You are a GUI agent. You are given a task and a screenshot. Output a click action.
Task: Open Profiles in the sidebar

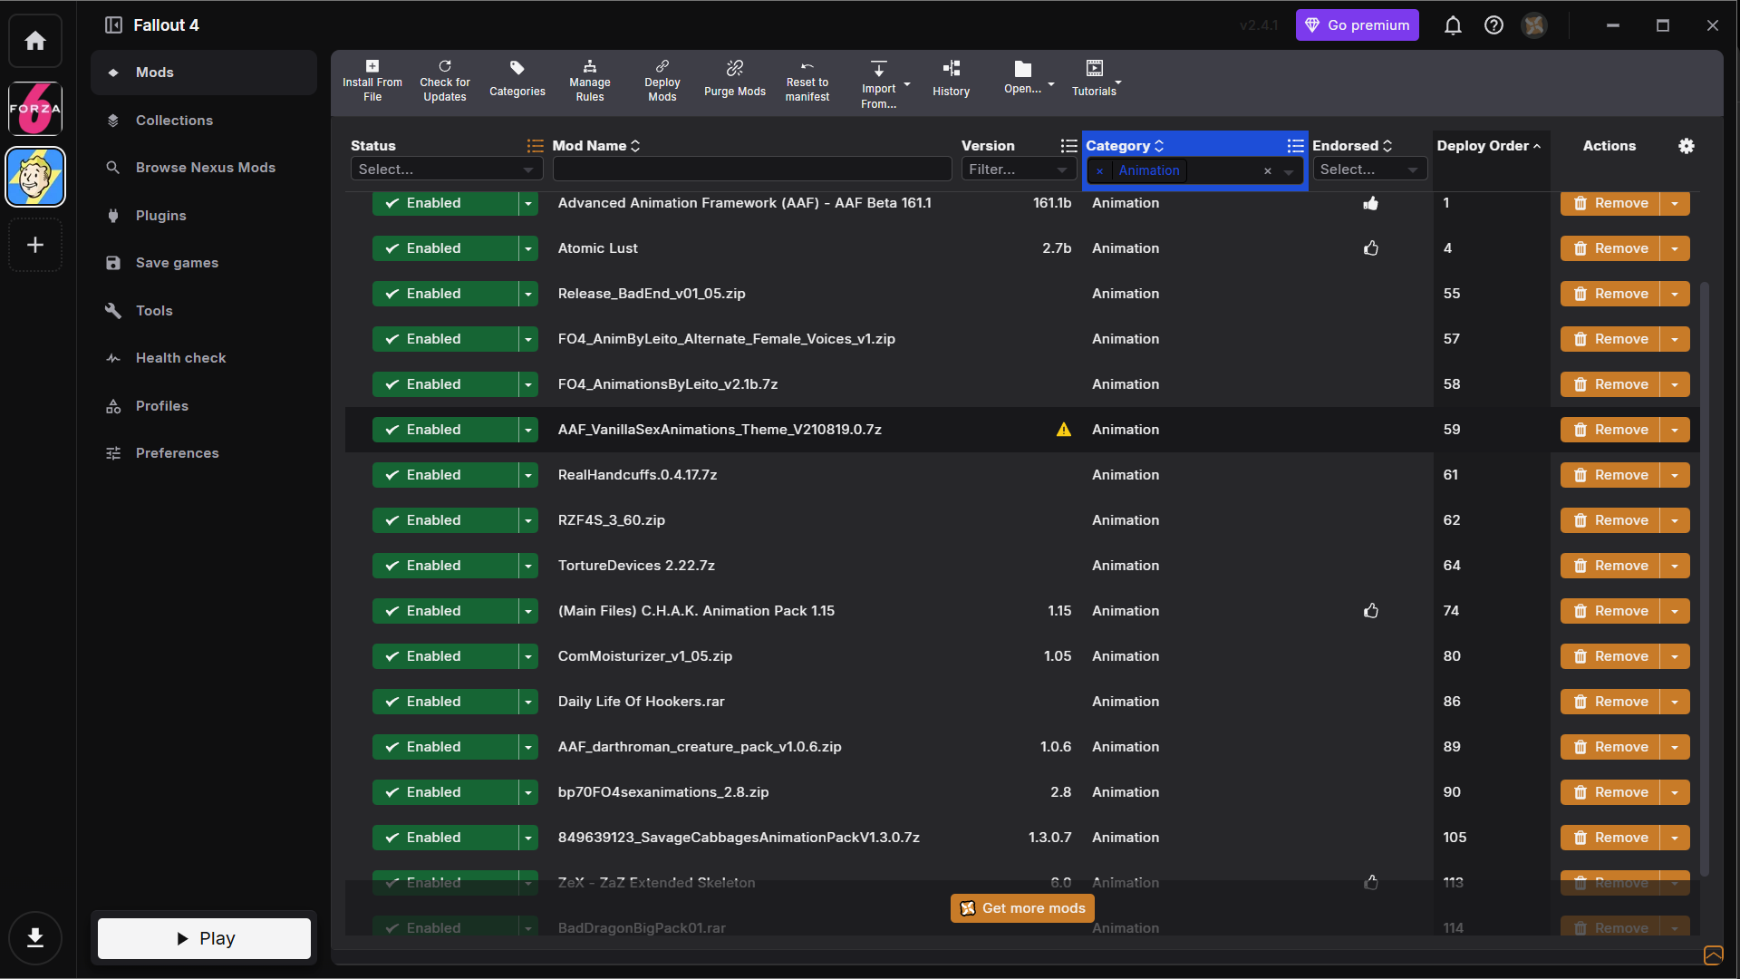204,406
